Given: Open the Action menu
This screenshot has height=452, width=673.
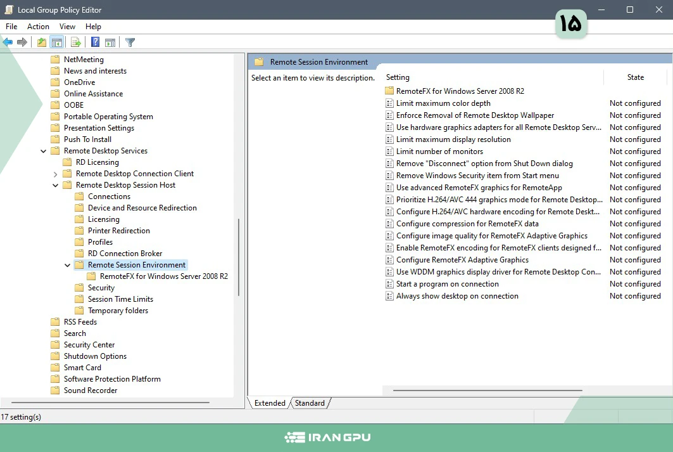Looking at the screenshot, I should click(38, 27).
